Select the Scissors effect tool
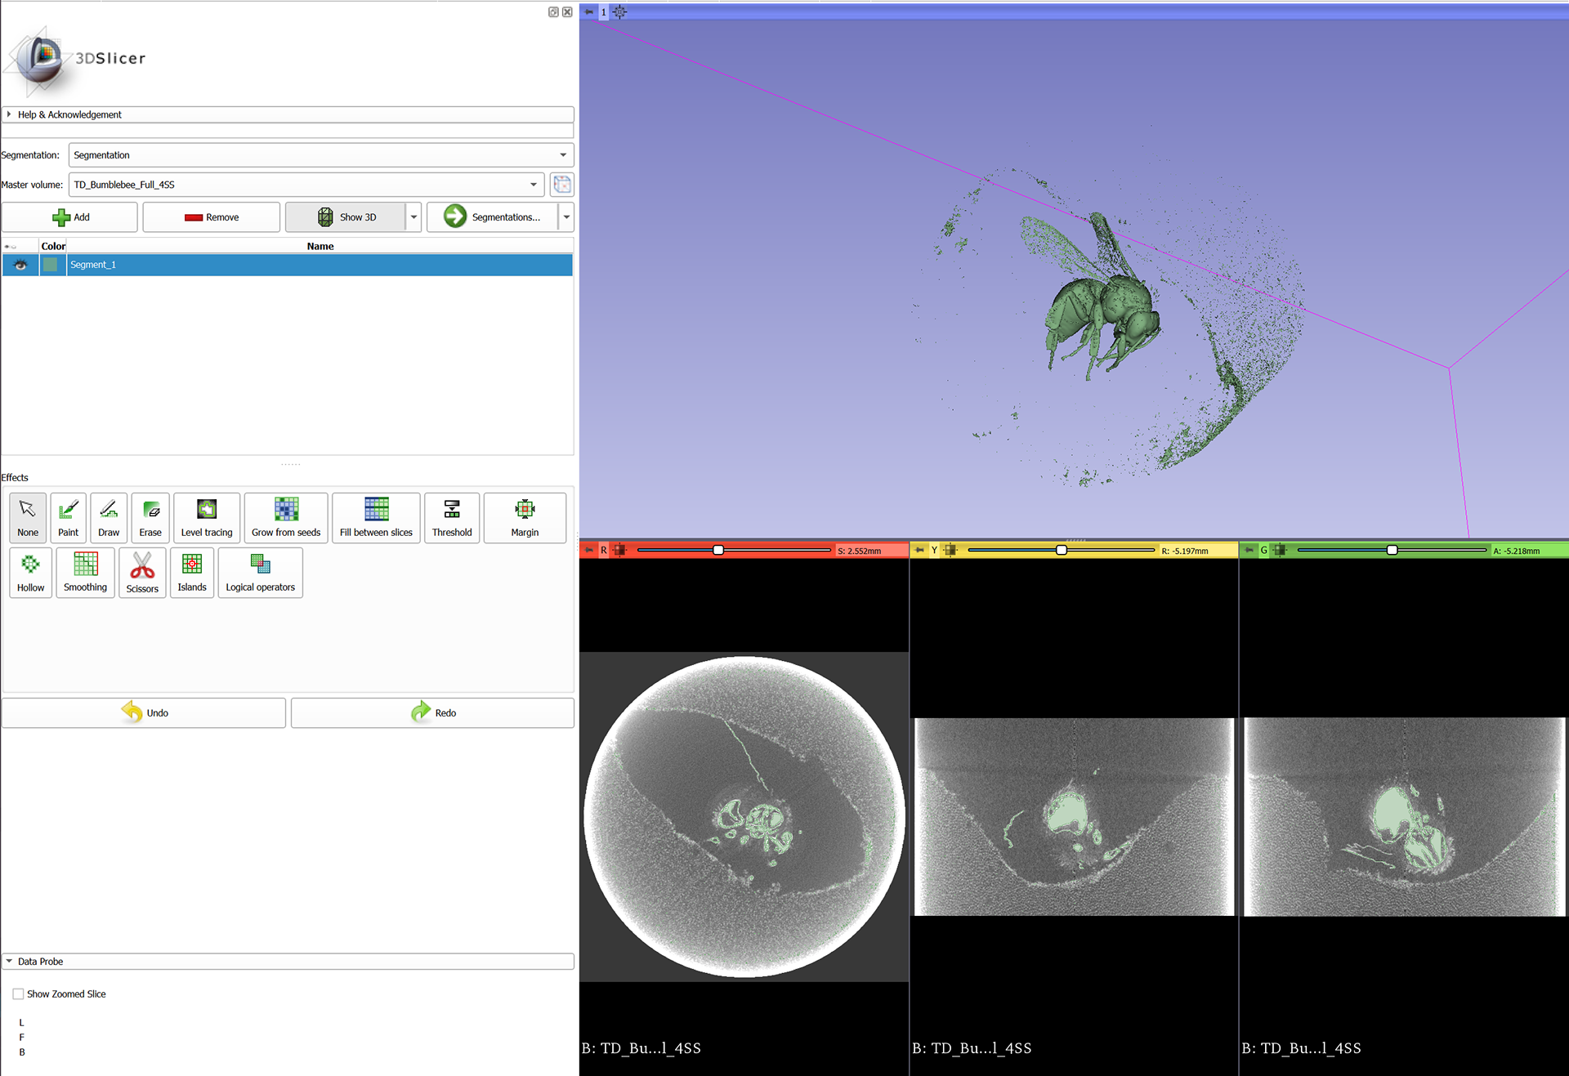Viewport: 1569px width, 1076px height. pyautogui.click(x=142, y=572)
